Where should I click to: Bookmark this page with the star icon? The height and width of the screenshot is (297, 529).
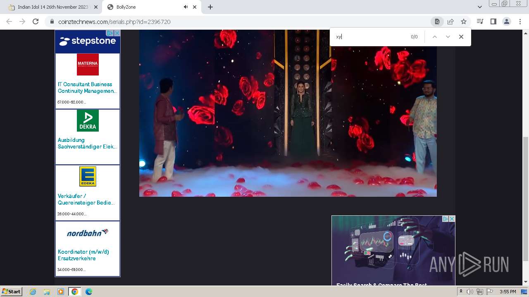464,21
